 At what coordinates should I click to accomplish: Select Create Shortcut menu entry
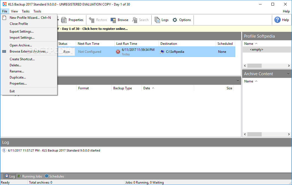pyautogui.click(x=29, y=59)
